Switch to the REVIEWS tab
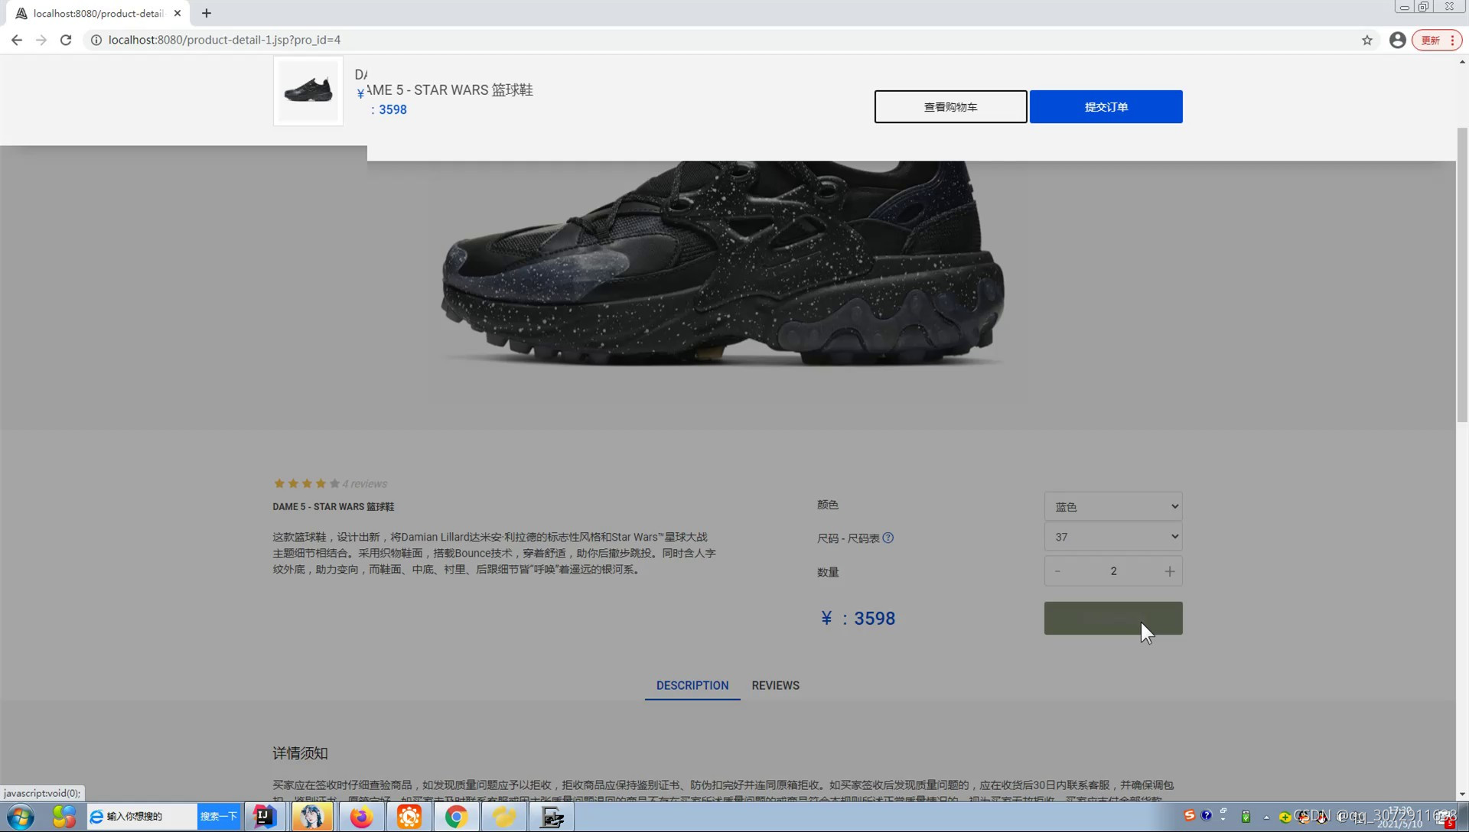Image resolution: width=1469 pixels, height=832 pixels. pyautogui.click(x=775, y=685)
